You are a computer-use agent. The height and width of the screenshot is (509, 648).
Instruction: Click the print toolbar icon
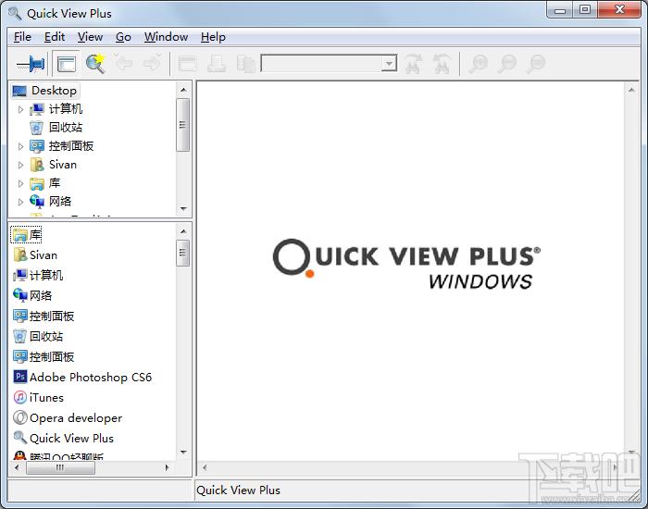point(217,64)
